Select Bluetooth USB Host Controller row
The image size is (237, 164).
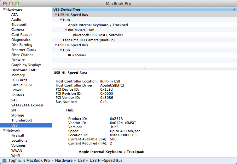[144, 35]
